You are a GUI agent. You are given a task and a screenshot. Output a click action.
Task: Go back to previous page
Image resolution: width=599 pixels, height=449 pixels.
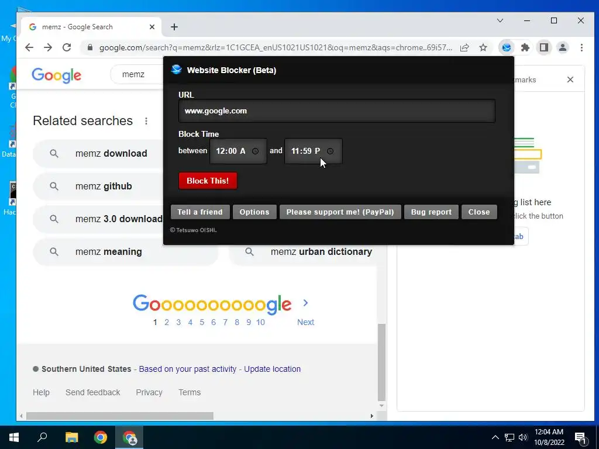click(x=29, y=47)
